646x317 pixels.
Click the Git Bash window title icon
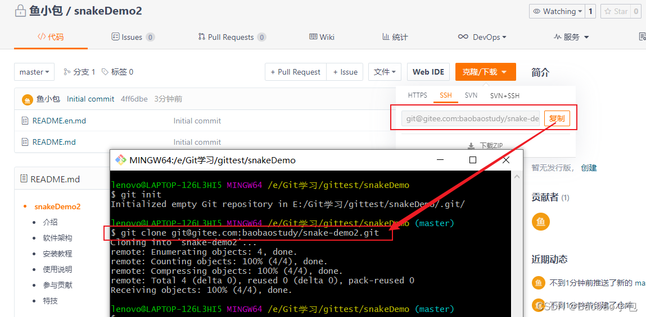pyautogui.click(x=120, y=160)
